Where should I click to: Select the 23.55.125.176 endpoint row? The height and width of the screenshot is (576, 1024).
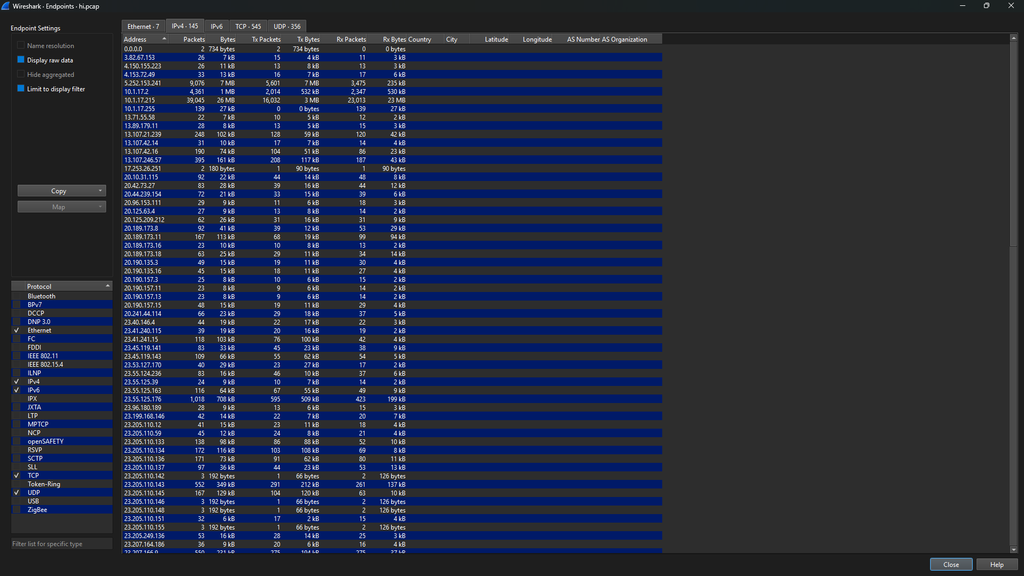(392, 399)
